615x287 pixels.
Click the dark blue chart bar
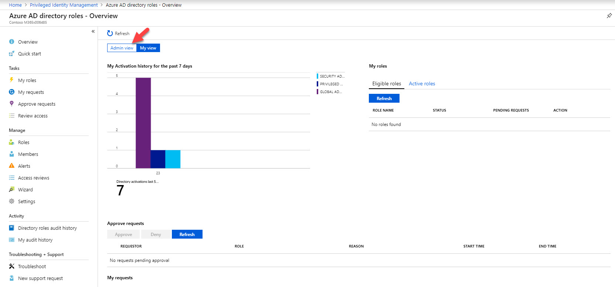[x=158, y=159]
